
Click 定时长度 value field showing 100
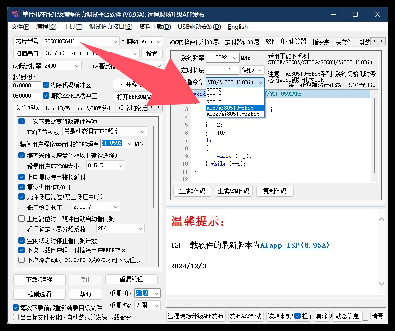pos(222,70)
